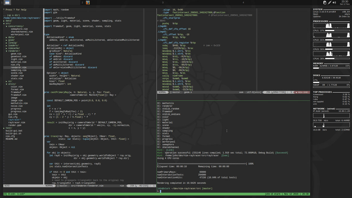
Task: Open sampling.nim in the file tree
Action: (18, 70)
